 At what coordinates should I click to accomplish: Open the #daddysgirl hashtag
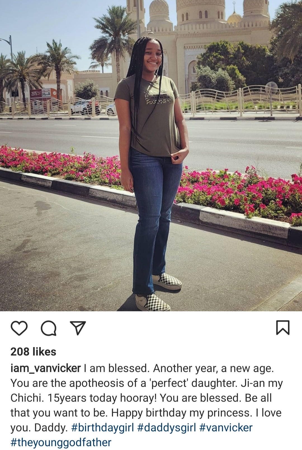(x=167, y=428)
